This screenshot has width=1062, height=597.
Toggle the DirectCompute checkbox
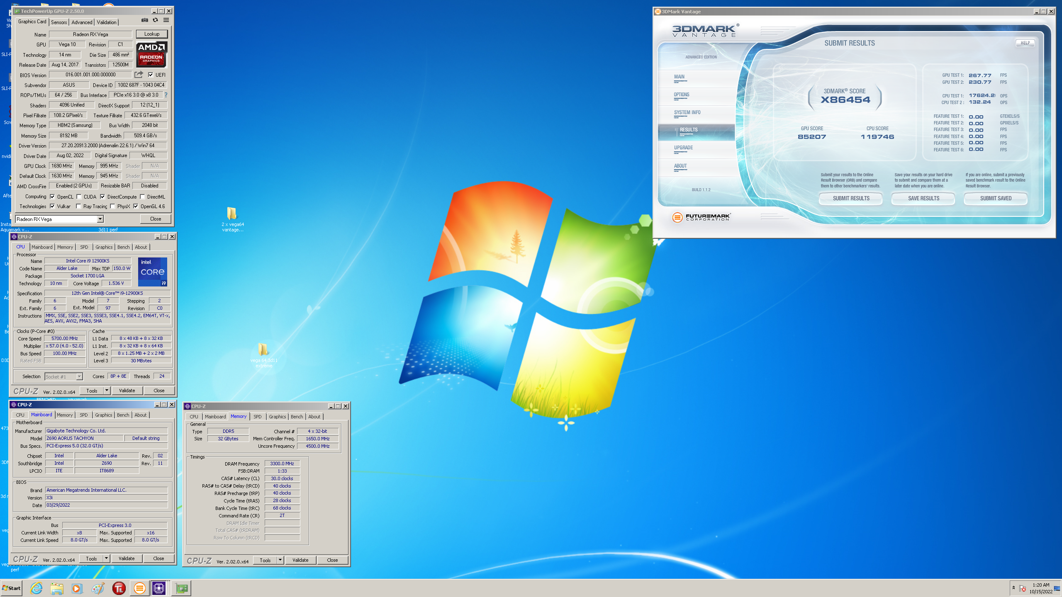[x=102, y=197]
